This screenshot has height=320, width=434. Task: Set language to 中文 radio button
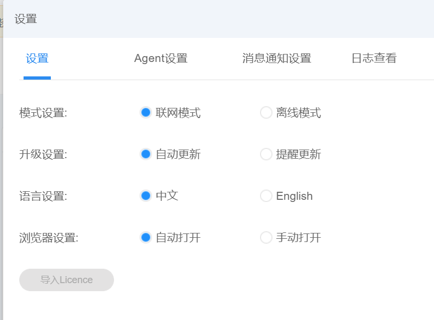pyautogui.click(x=146, y=196)
